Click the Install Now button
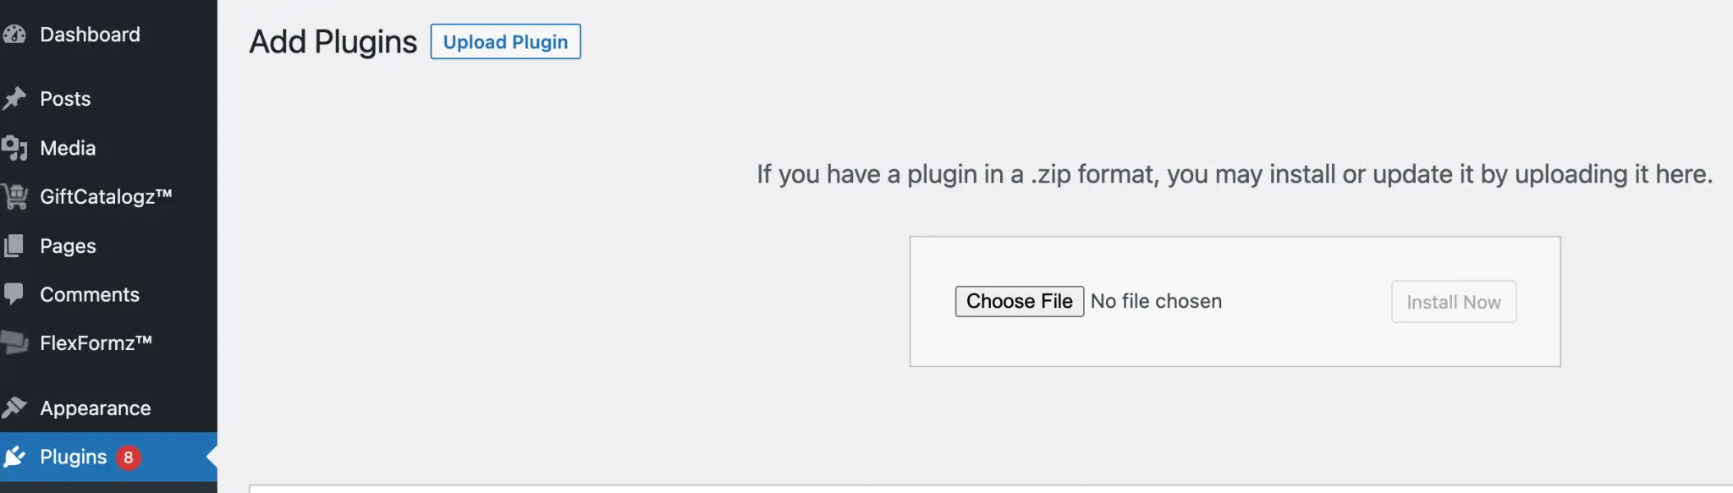The height and width of the screenshot is (493, 1733). [1453, 302]
